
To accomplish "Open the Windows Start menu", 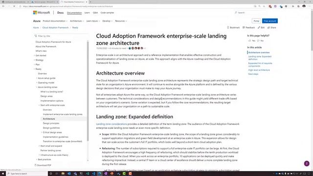I will click(x=3, y=174).
